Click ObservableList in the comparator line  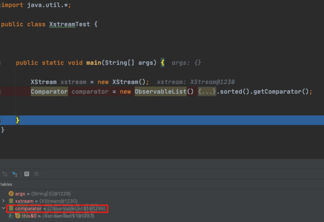tap(161, 91)
